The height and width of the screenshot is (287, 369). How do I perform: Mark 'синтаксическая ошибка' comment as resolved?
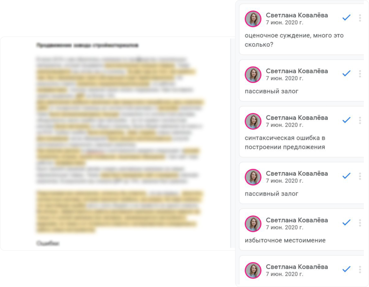click(x=346, y=120)
